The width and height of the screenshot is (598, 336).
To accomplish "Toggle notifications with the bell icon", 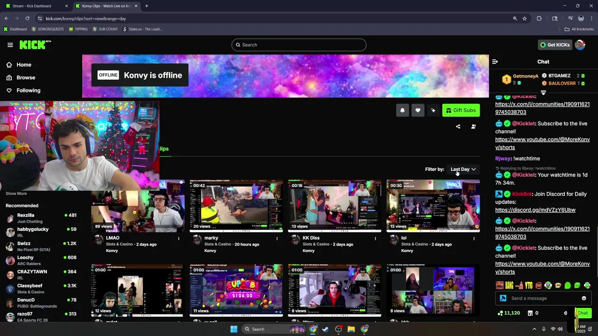I will (x=402, y=110).
